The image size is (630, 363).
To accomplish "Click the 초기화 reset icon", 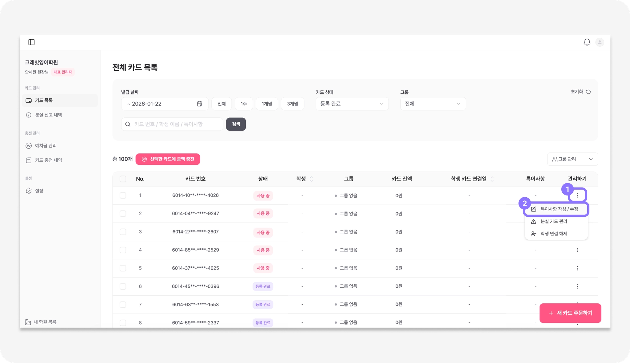I will coord(588,92).
